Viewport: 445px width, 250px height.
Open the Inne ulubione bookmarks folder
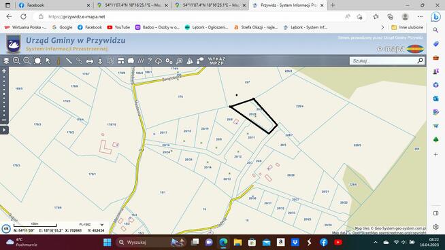point(408,27)
